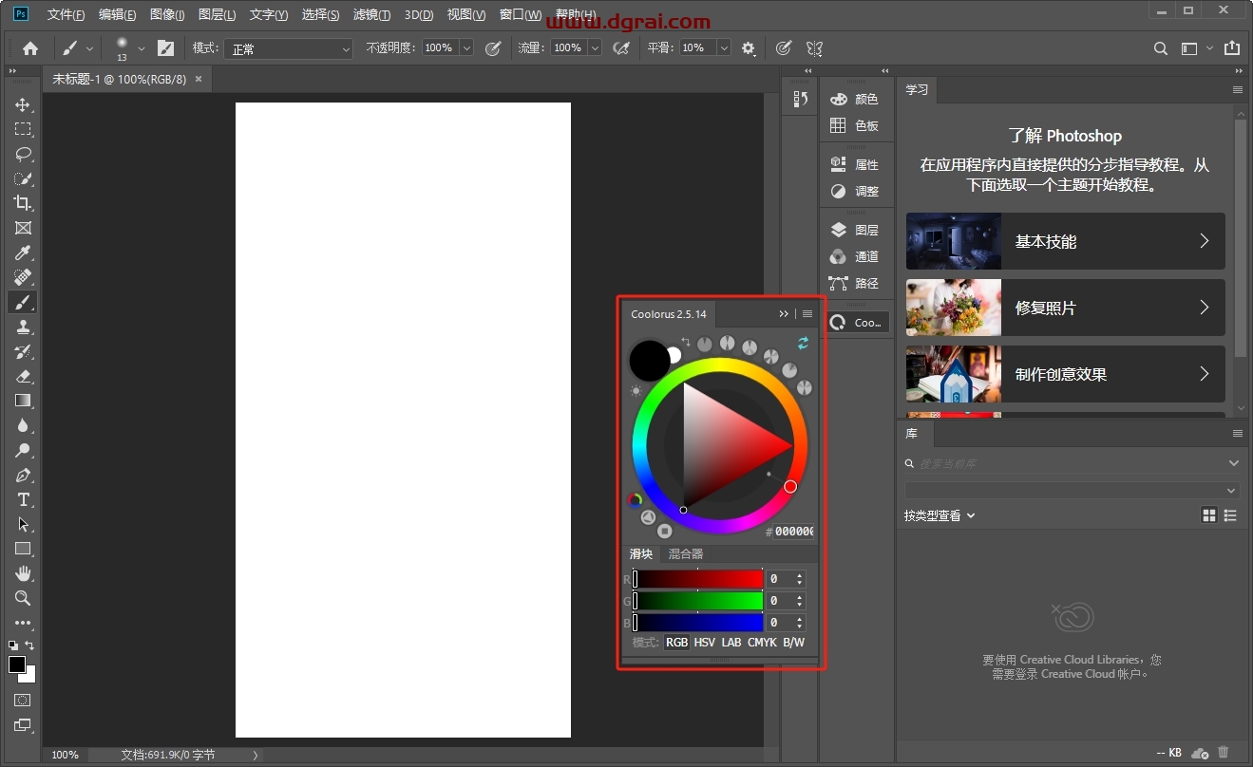Viewport: 1253px width, 767px height.
Task: Select the Zoom tool
Action: pos(23,598)
